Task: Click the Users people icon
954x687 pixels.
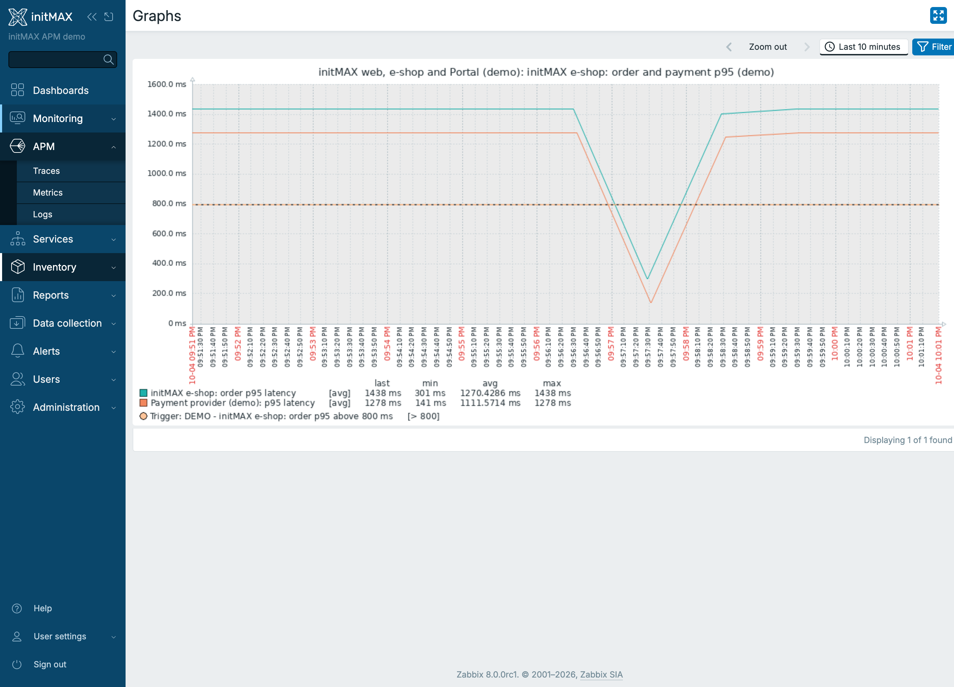Action: [17, 379]
